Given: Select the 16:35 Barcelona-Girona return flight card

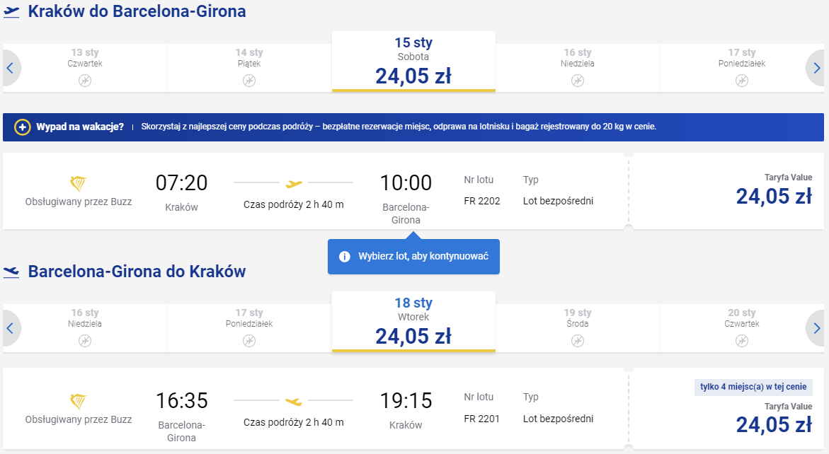Looking at the screenshot, I should tap(315, 409).
